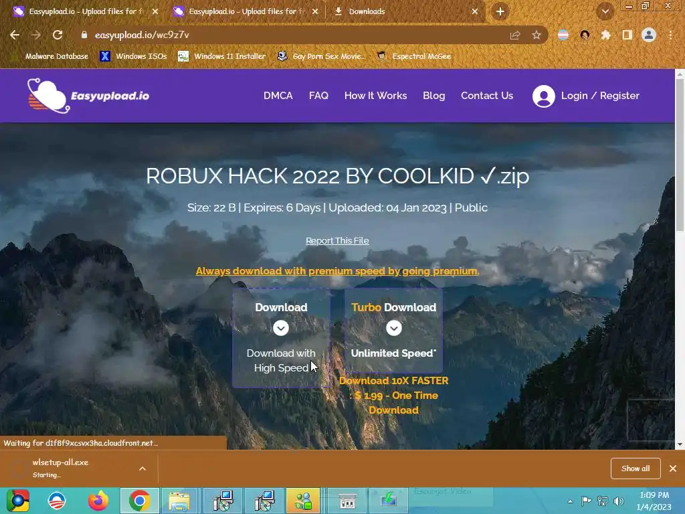Click the going premium speed link

pos(337,271)
